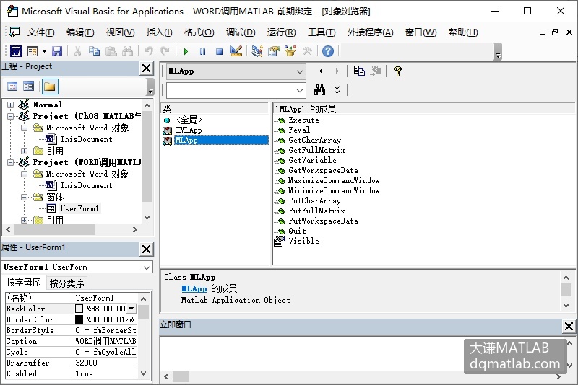Expand the Normal project node
The height and width of the screenshot is (385, 578).
point(10,105)
